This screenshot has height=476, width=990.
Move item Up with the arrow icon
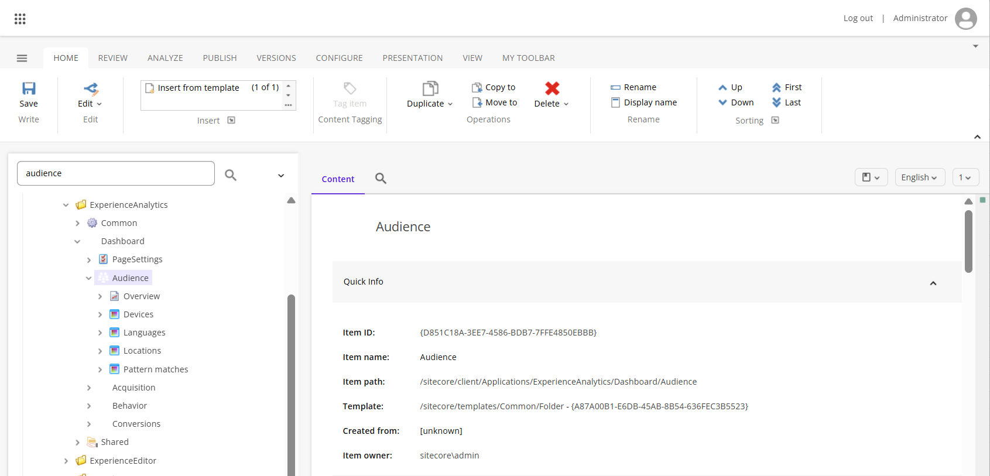[x=722, y=87]
